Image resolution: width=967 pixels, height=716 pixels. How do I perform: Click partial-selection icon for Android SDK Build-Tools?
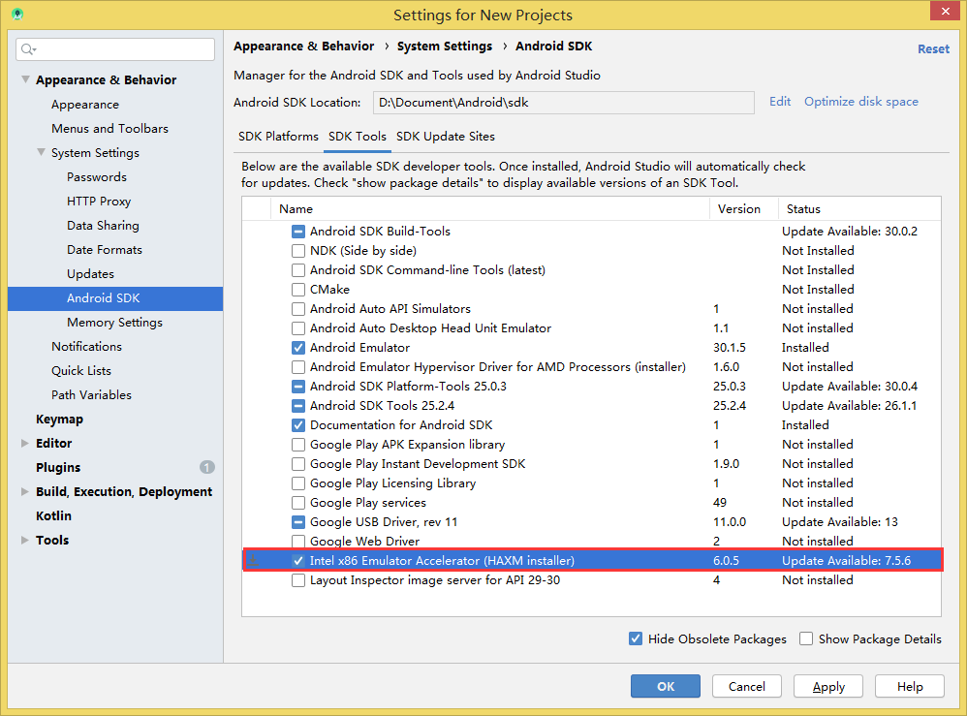298,232
